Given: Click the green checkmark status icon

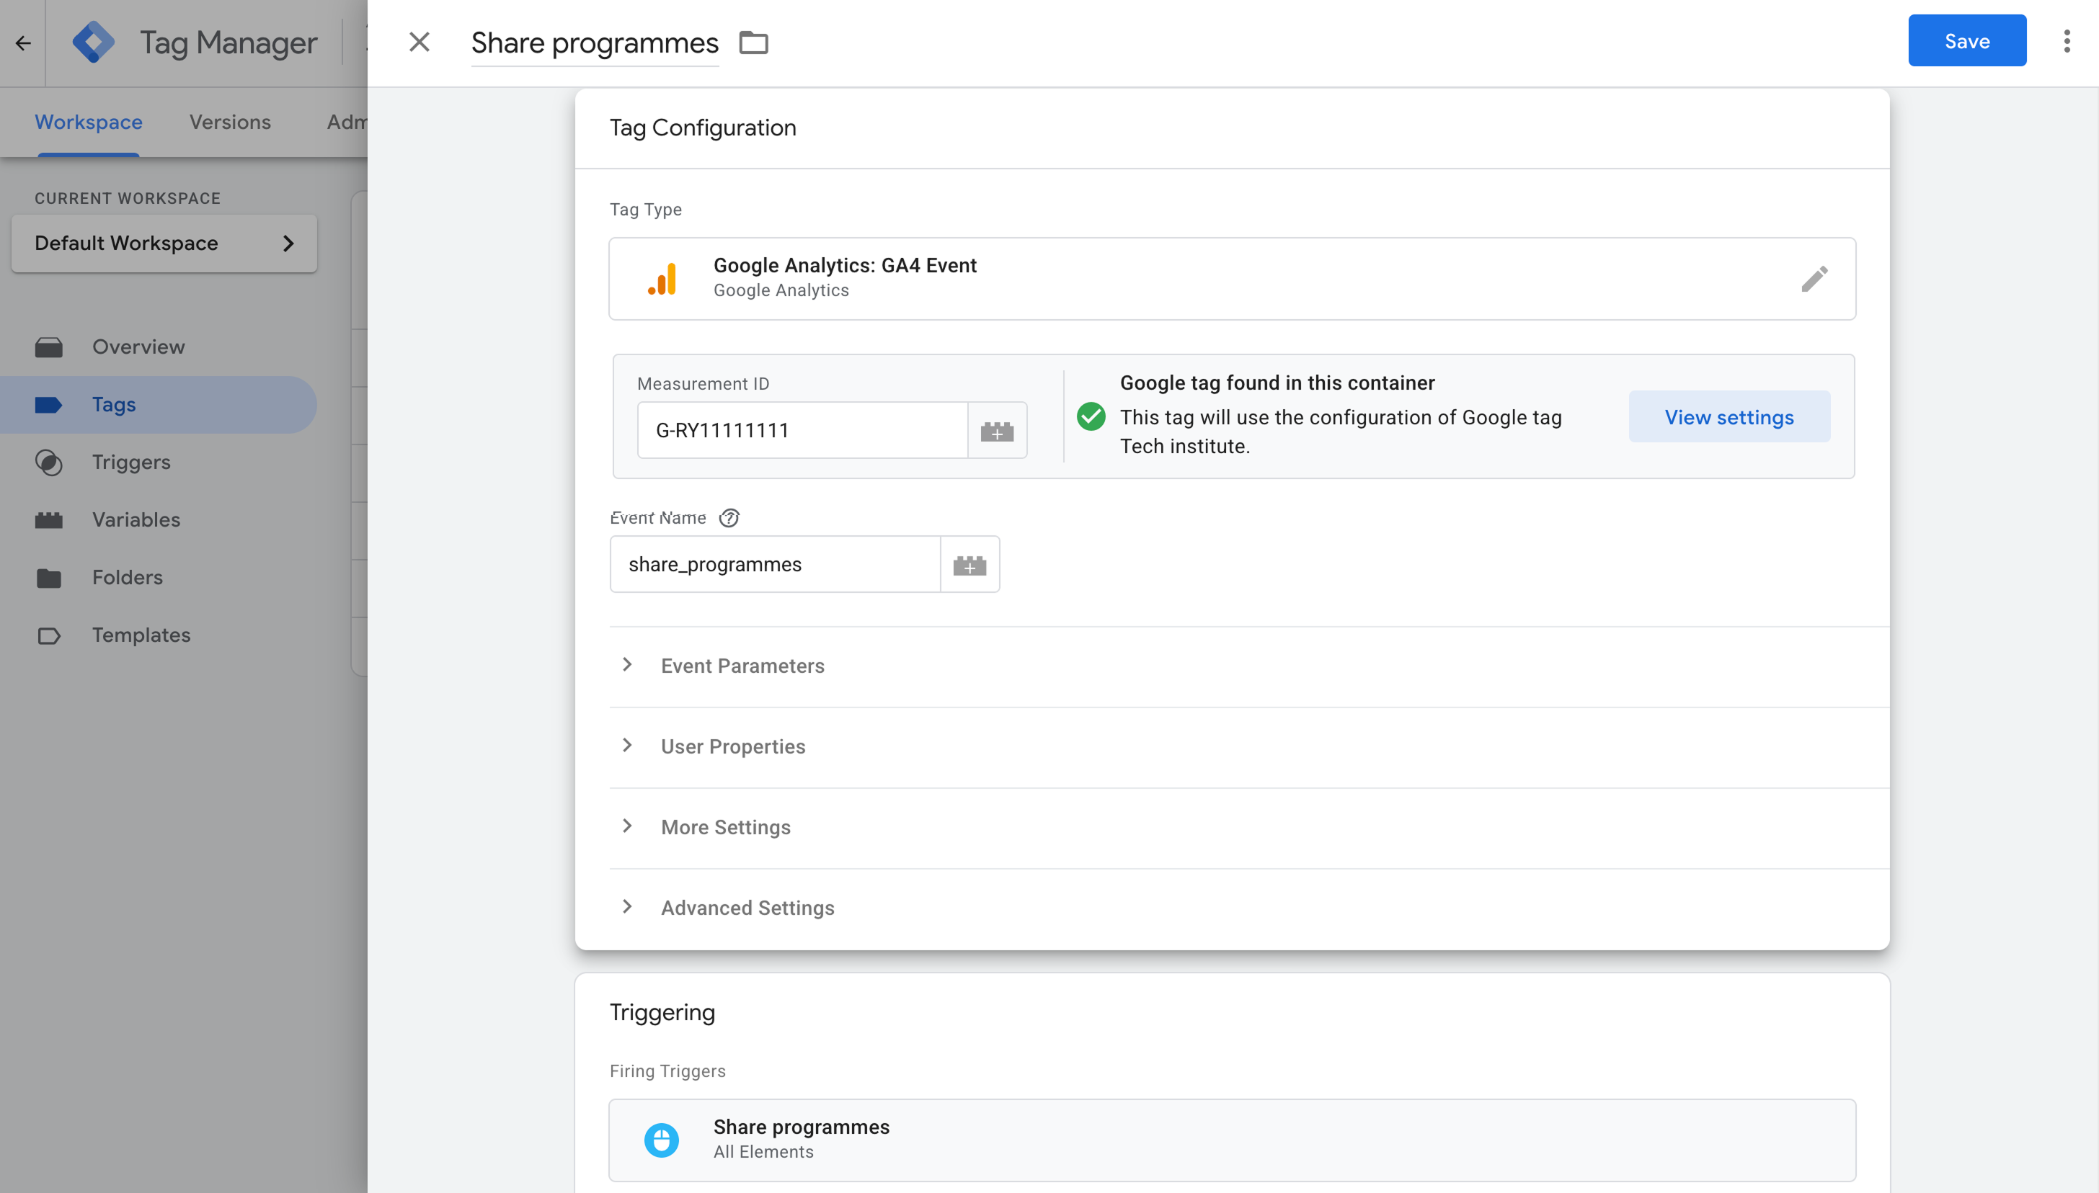Looking at the screenshot, I should pos(1091,416).
